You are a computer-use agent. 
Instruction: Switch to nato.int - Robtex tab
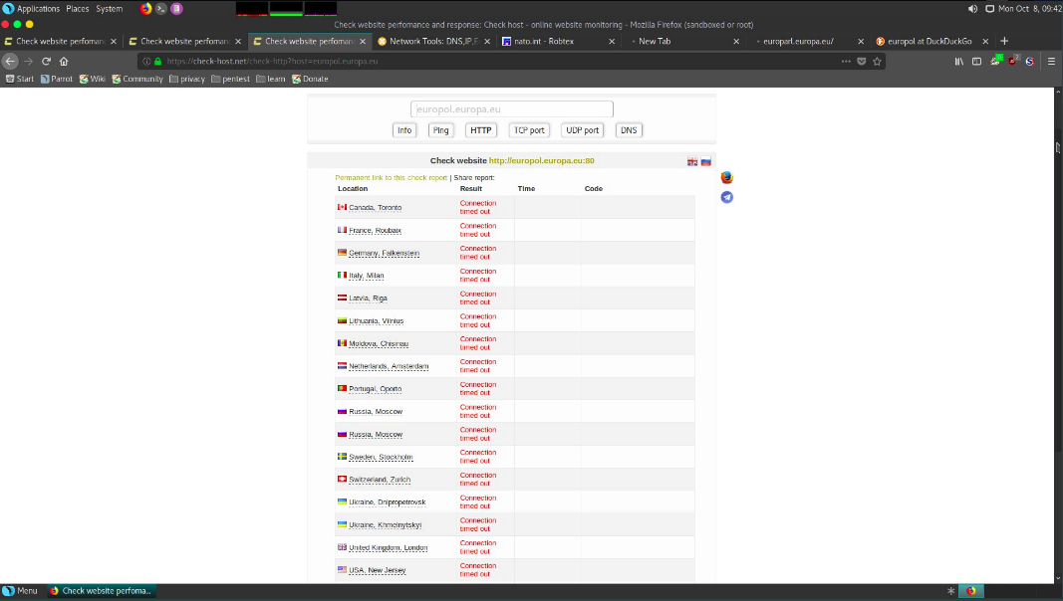point(559,41)
